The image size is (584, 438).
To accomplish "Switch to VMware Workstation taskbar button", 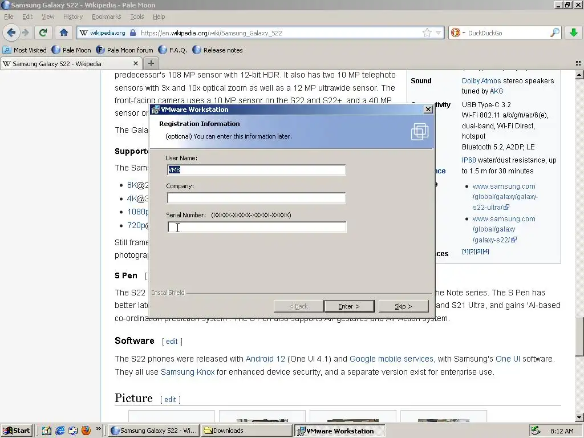I will point(339,431).
